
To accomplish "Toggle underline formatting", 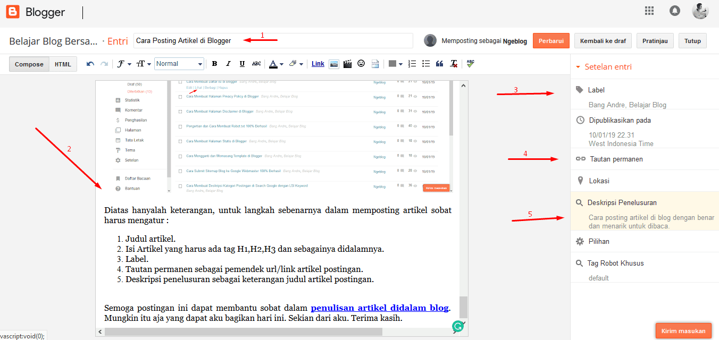I will pos(242,63).
